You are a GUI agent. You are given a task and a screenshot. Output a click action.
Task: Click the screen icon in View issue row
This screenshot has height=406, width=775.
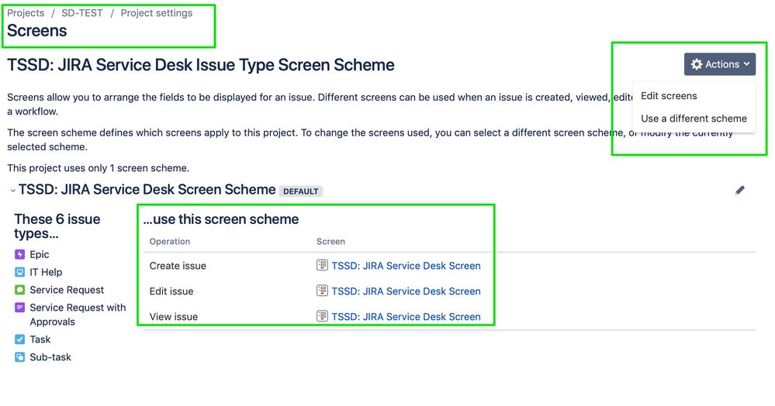pyautogui.click(x=322, y=315)
